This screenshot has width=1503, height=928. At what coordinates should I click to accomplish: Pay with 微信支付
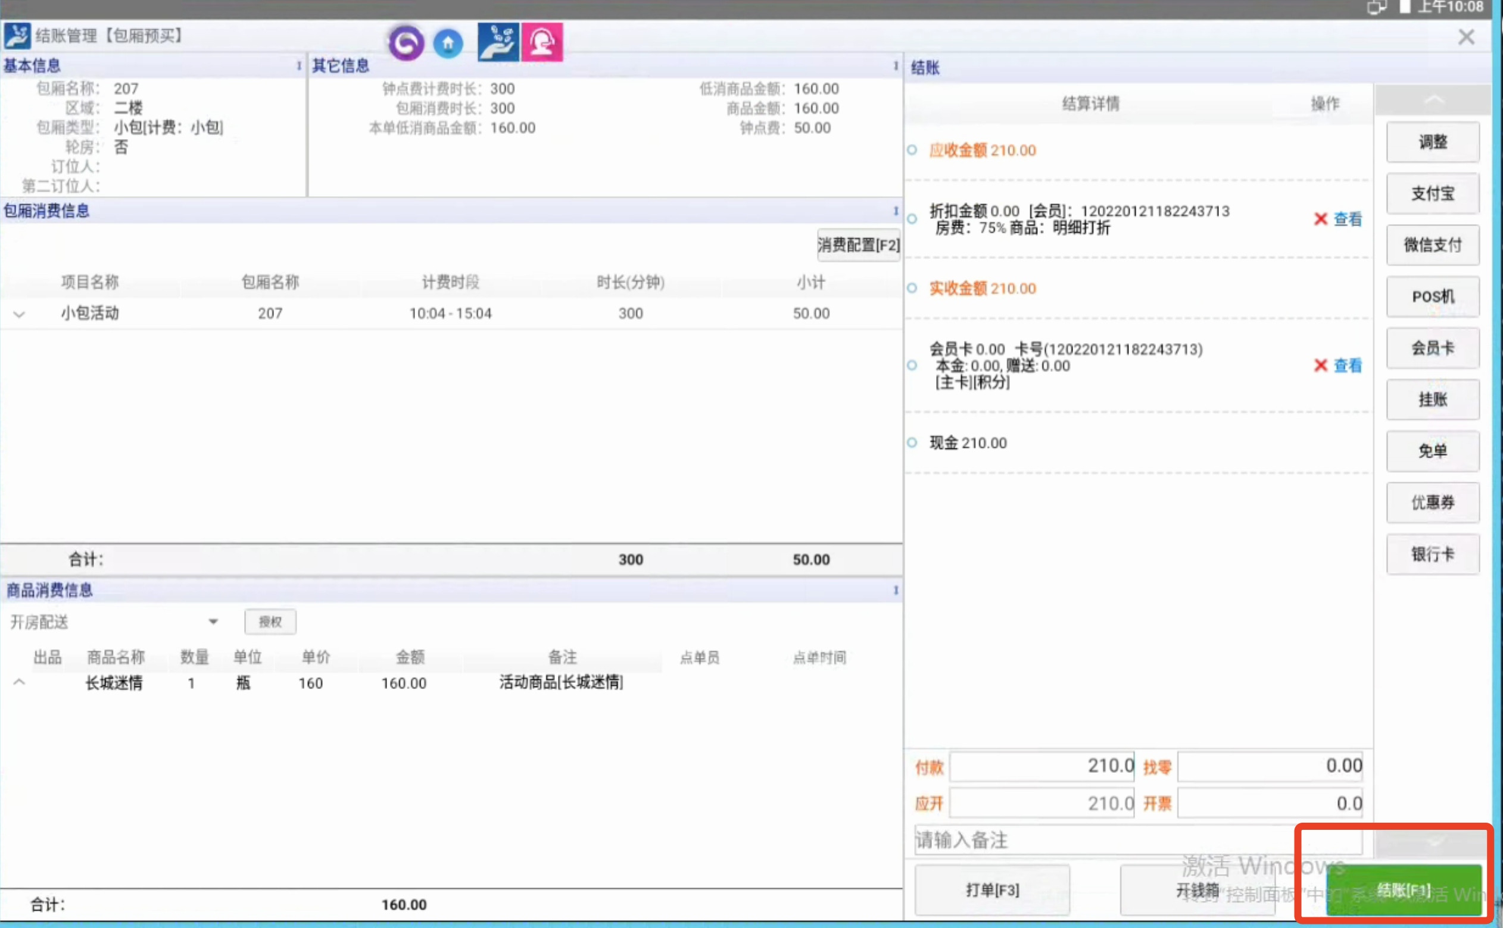click(x=1432, y=246)
